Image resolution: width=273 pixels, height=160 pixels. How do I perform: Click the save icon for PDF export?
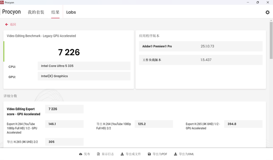[x=149, y=154]
